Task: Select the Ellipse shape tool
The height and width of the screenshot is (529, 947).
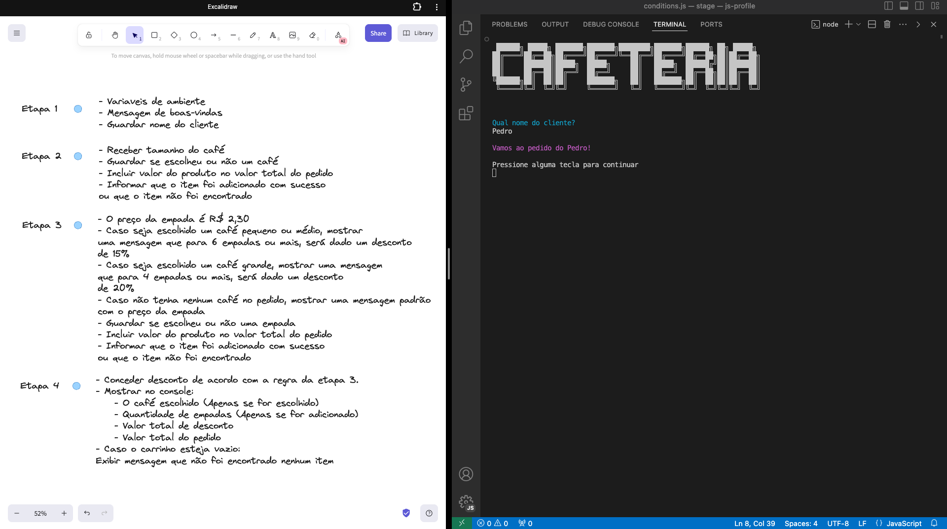Action: click(194, 35)
